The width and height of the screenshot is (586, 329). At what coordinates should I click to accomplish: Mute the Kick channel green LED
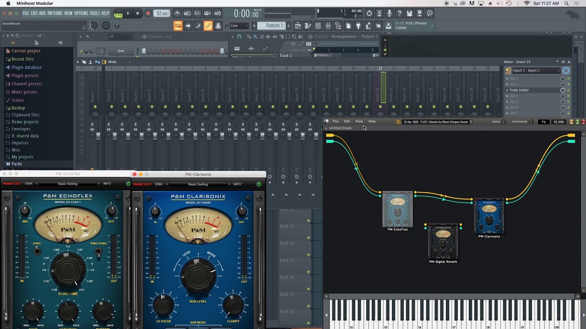pos(81,51)
